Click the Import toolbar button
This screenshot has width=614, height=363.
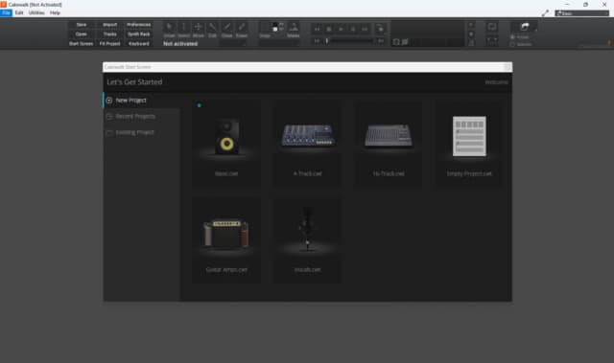(110, 25)
